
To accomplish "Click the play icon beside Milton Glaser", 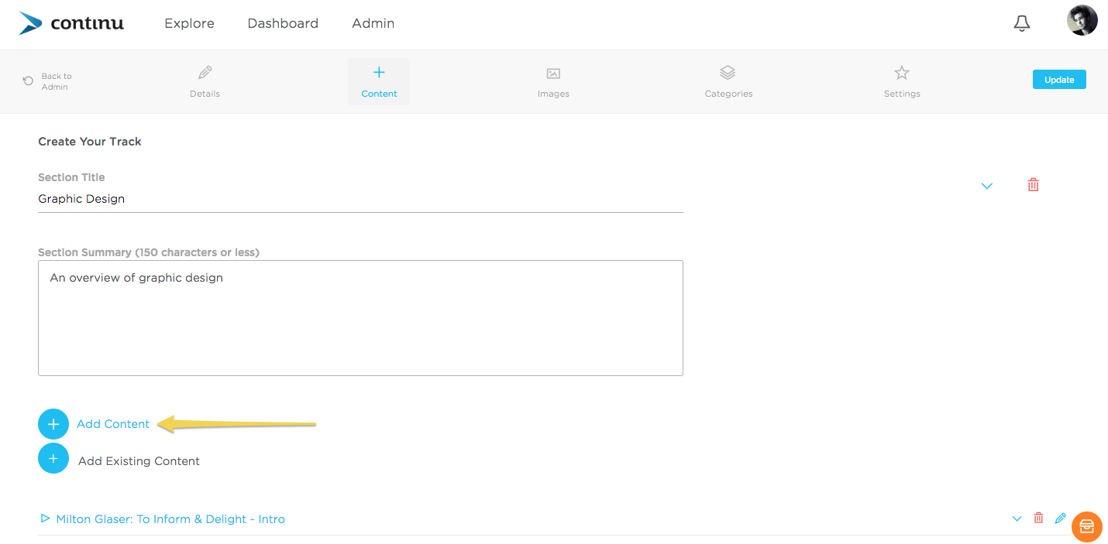I will click(45, 518).
